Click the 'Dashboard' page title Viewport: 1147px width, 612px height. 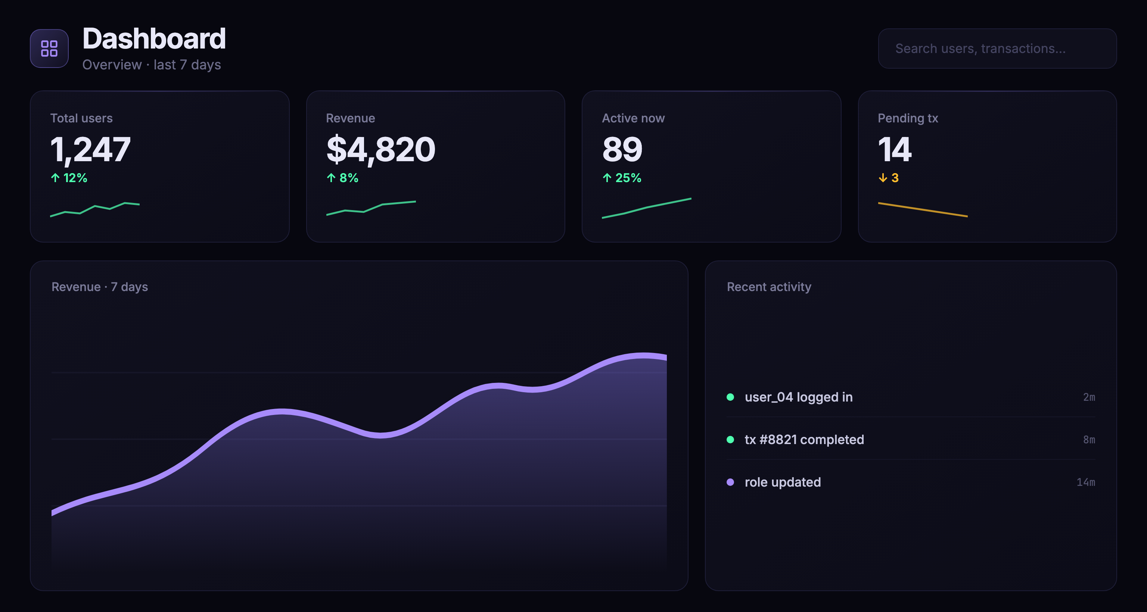154,39
